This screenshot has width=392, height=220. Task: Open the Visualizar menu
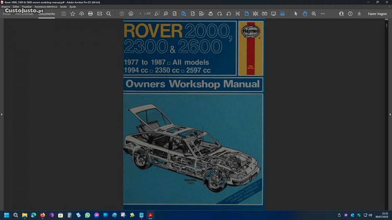(x=27, y=6)
